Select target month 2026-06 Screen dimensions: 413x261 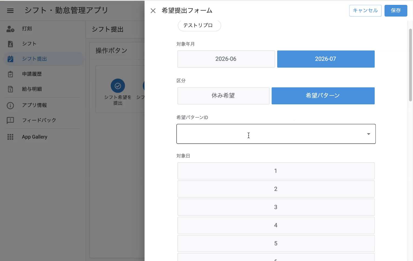click(226, 59)
